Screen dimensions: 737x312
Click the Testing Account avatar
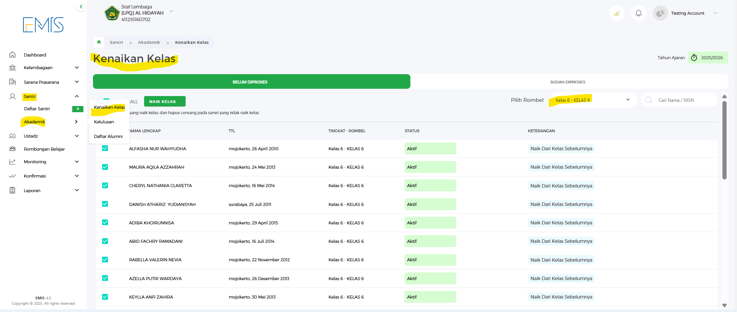[660, 13]
